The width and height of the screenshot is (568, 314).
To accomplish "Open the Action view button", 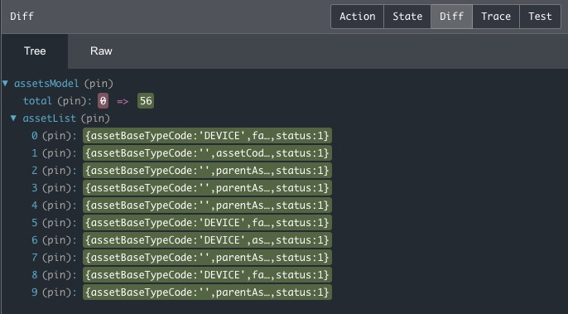I will [x=357, y=17].
